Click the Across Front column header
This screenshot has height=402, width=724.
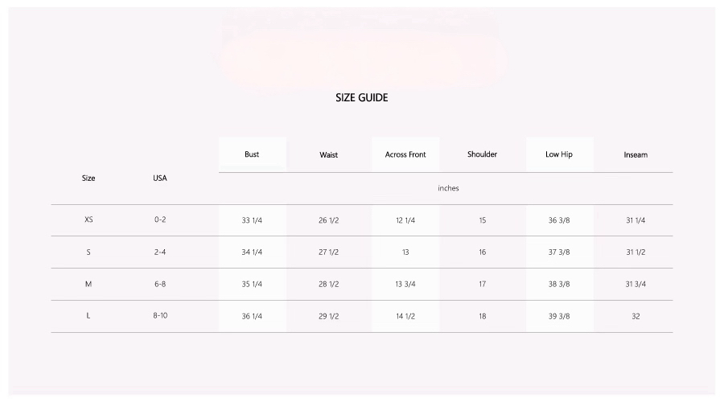coord(405,154)
